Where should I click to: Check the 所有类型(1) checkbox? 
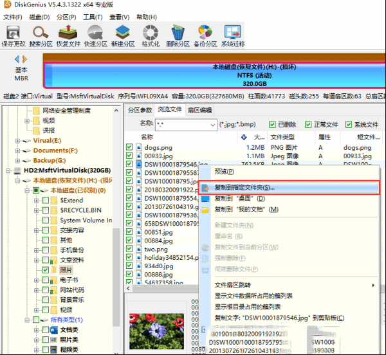click(x=36, y=320)
